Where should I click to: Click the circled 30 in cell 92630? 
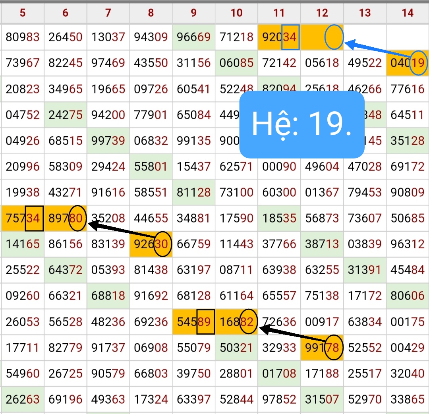163,244
